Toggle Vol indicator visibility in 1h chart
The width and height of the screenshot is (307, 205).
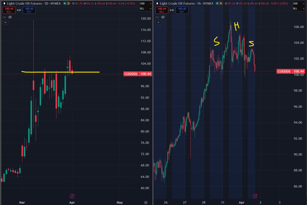[163, 17]
